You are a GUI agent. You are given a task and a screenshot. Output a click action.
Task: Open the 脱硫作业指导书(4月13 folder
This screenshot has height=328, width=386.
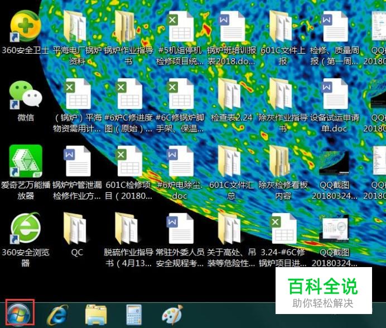[x=126, y=229]
